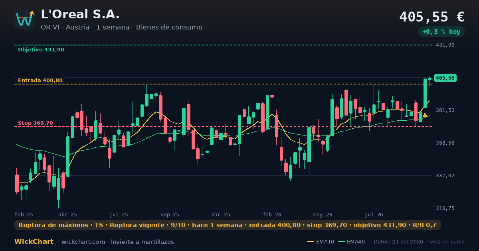Screen dimensions: 479x251
Task: Click the Entrada 400,80 line label
Action: pyautogui.click(x=40, y=80)
